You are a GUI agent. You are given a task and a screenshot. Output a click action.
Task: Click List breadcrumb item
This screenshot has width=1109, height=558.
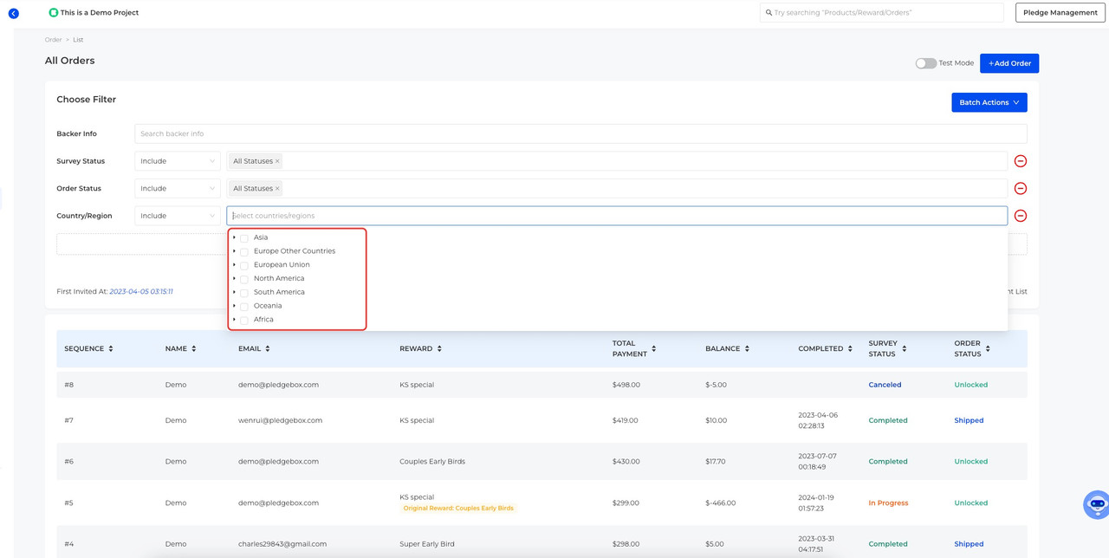78,40
